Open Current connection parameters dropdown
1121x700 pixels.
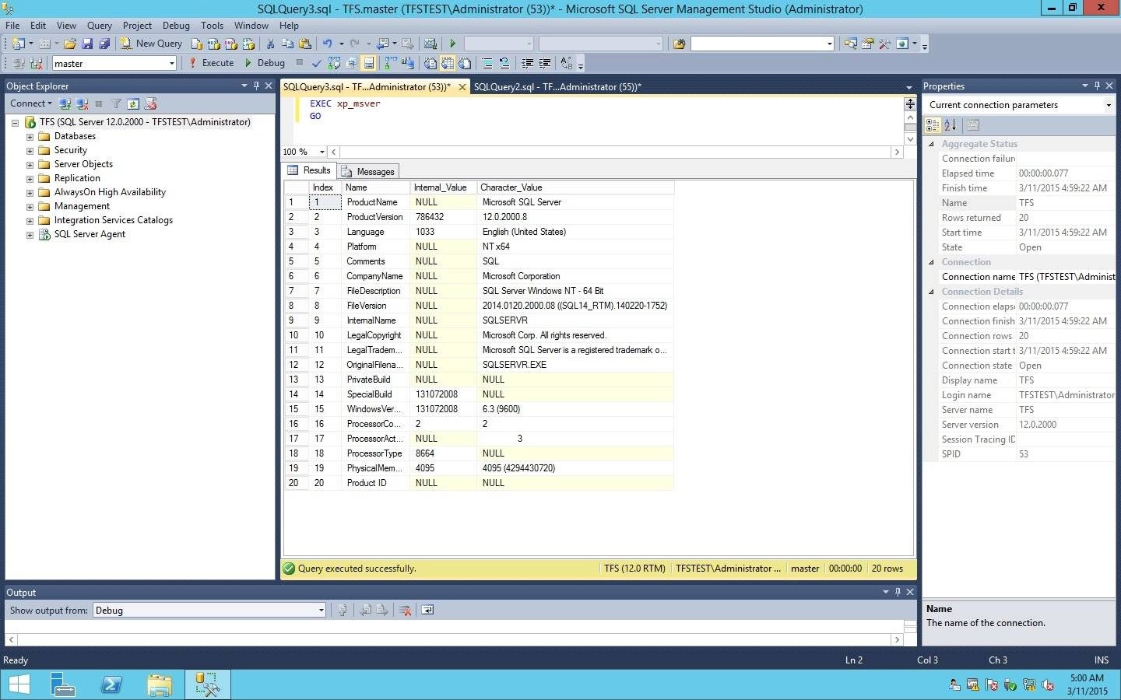1109,105
